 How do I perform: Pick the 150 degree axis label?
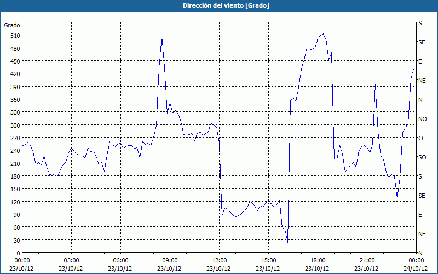pos(15,189)
